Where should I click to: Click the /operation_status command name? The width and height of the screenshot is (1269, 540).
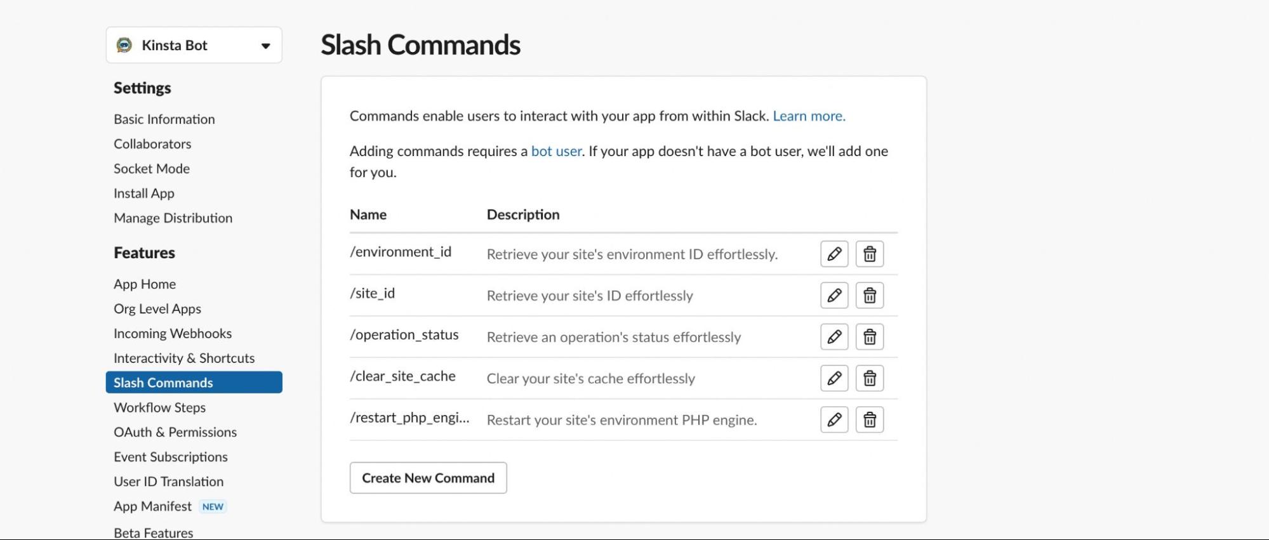pyautogui.click(x=404, y=335)
